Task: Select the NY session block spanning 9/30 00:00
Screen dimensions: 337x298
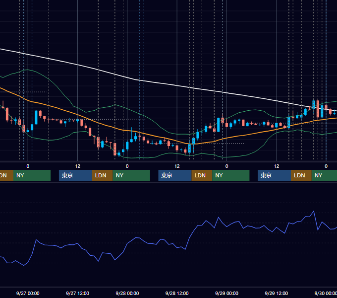Action: pyautogui.click(x=324, y=175)
